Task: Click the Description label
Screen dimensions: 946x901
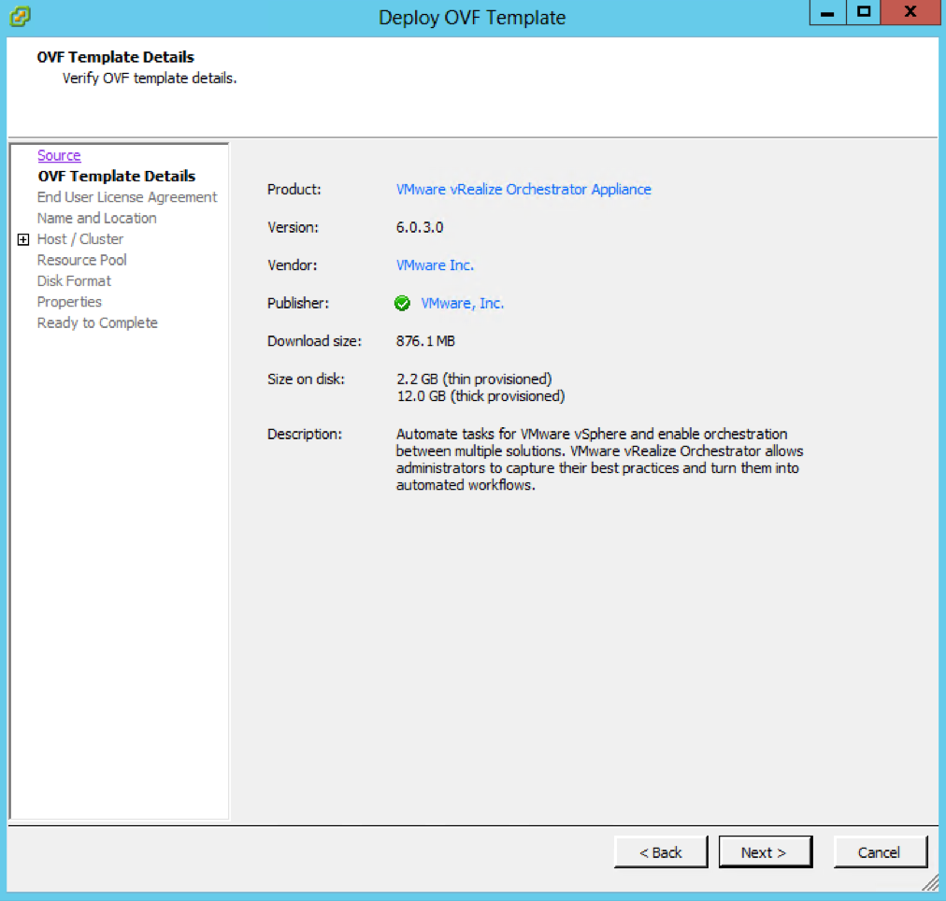Action: click(305, 435)
